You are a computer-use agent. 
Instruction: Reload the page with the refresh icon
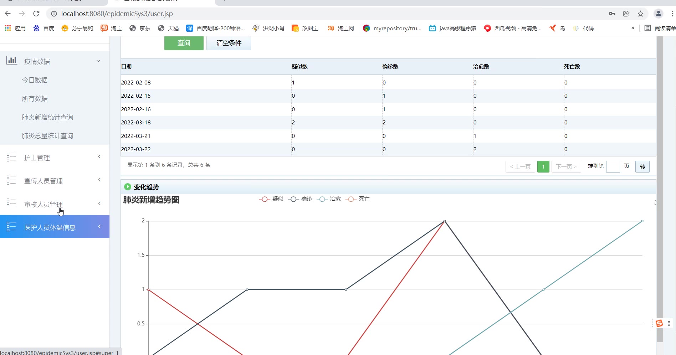[x=36, y=14]
